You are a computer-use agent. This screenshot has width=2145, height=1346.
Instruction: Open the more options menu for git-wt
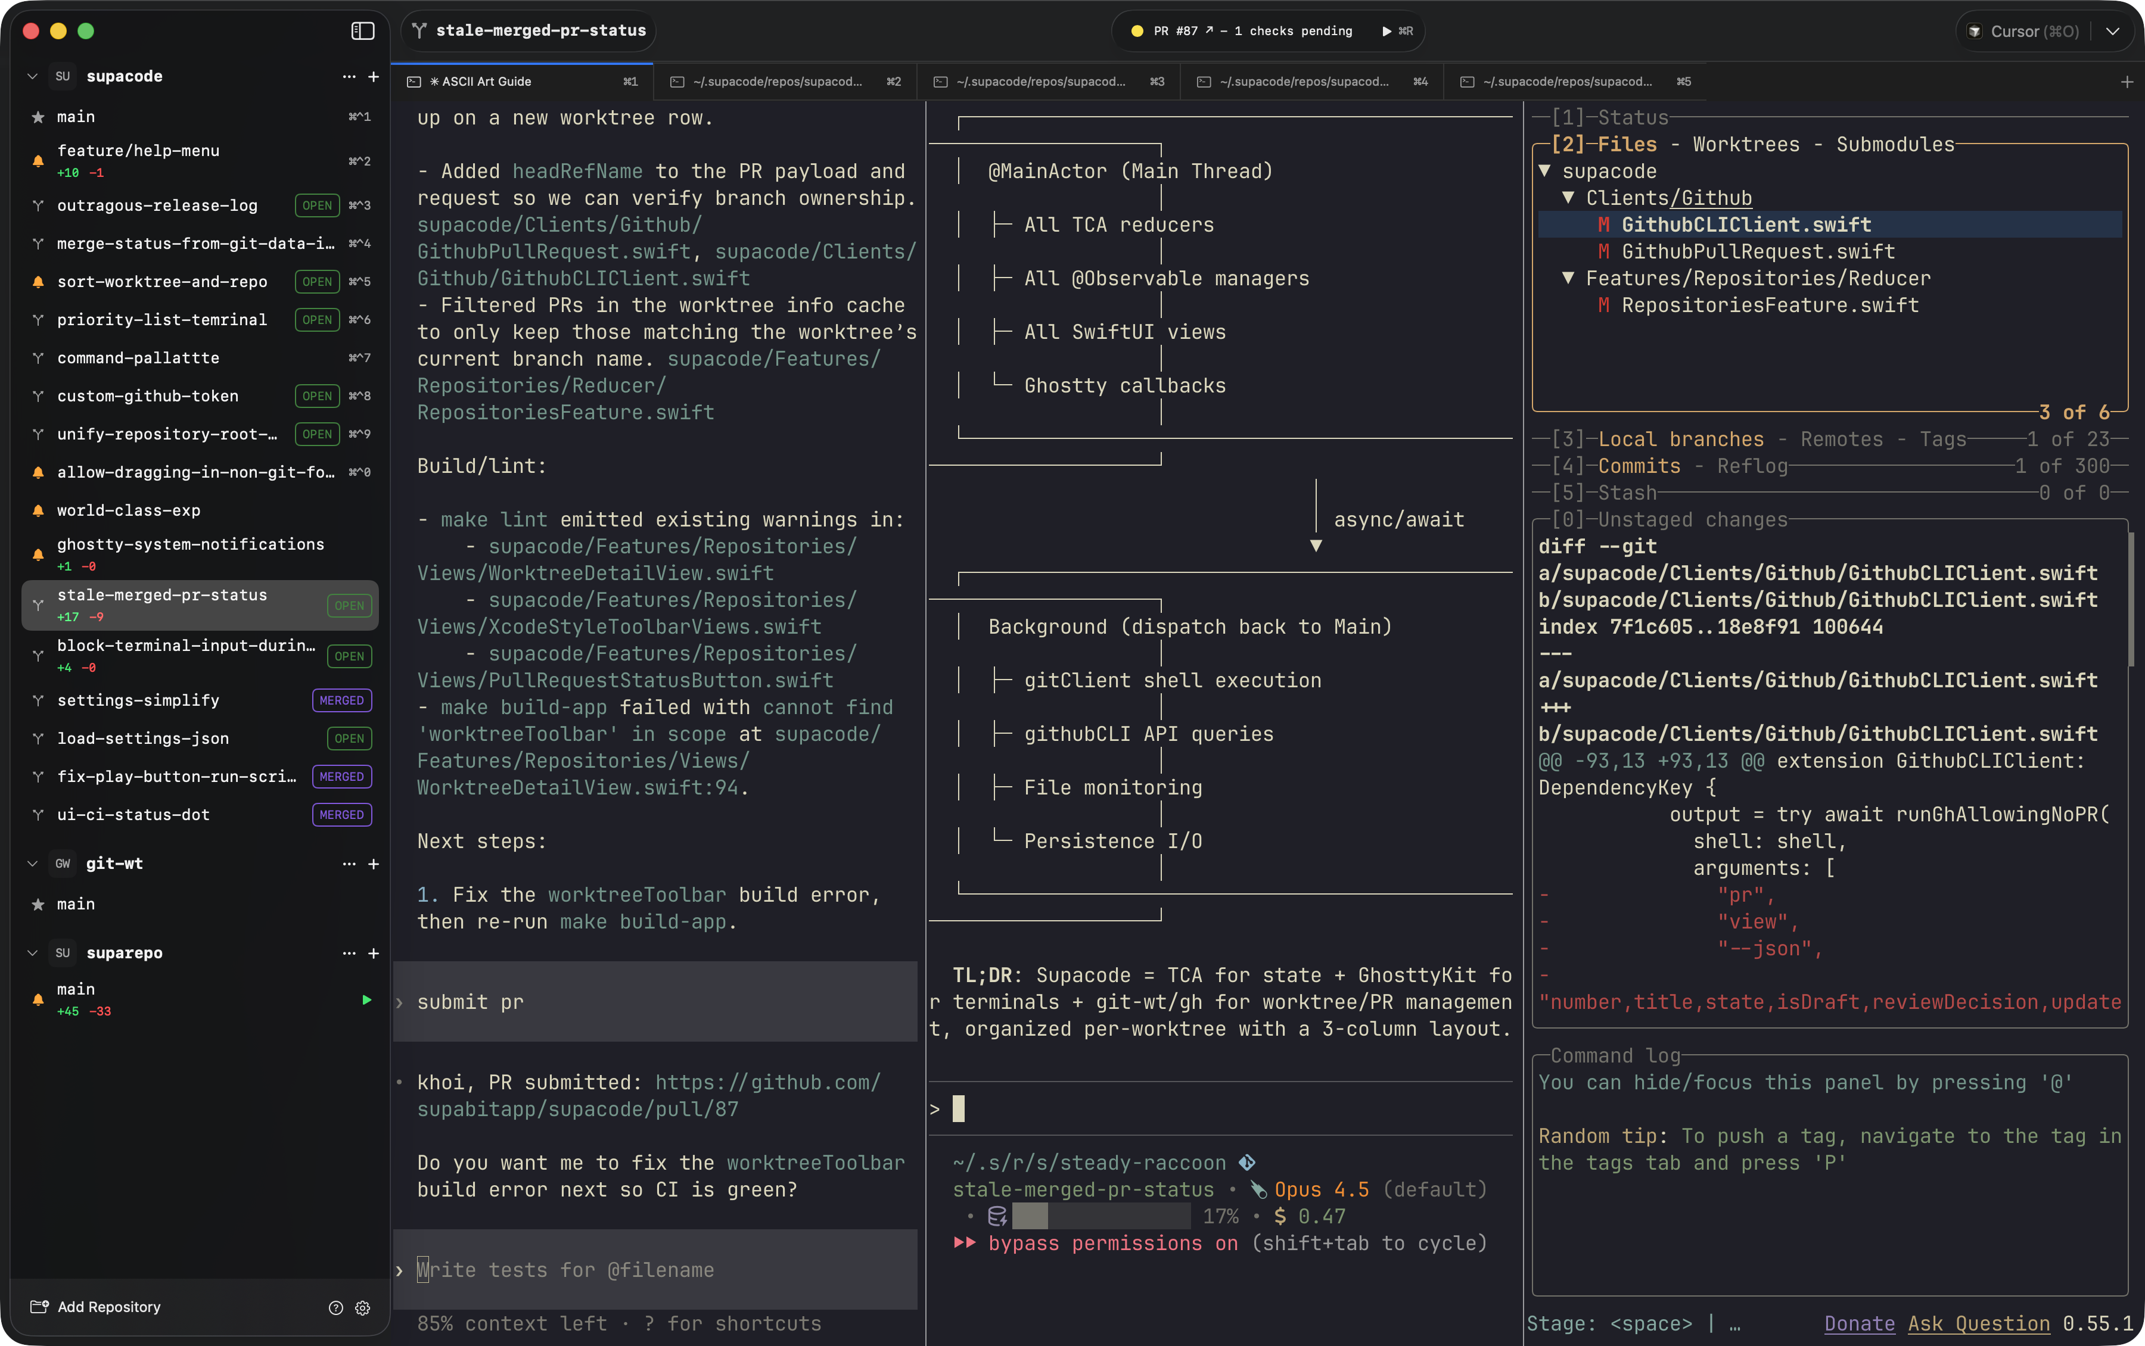click(348, 864)
